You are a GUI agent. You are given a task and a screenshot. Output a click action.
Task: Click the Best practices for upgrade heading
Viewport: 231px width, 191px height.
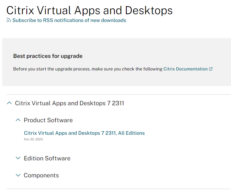(x=48, y=56)
